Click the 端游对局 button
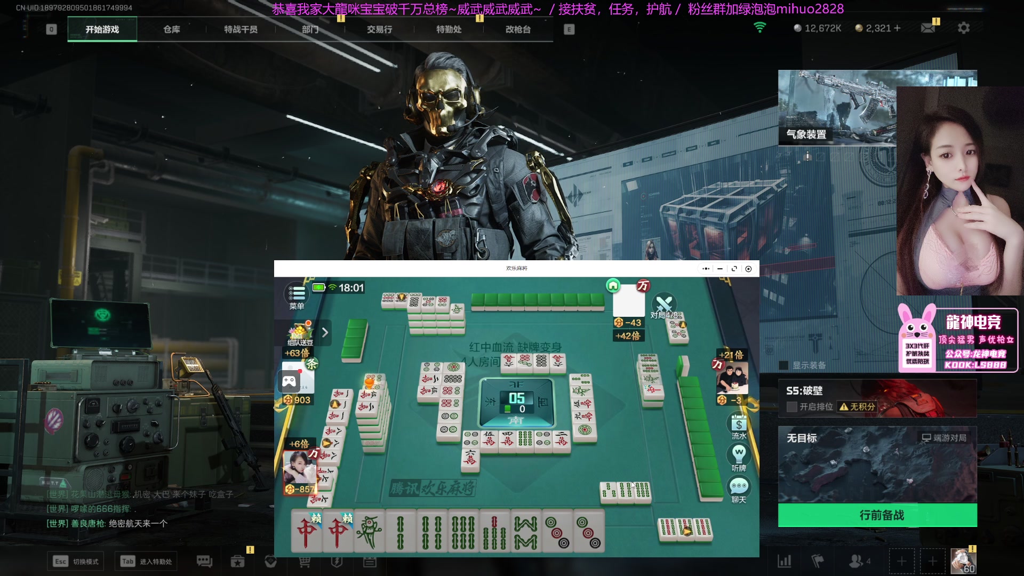Screen dimensions: 1024x576 [944, 438]
